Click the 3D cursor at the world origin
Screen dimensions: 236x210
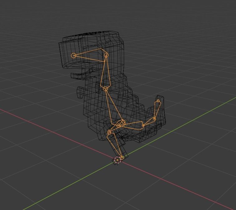(x=118, y=160)
